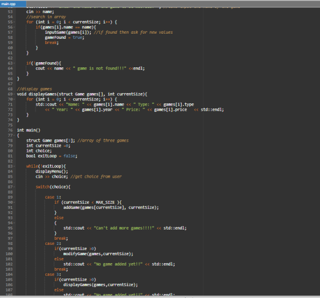The height and width of the screenshot is (298, 320).
Task: Click line number 53 in the gutter
Action: tap(10, 12)
